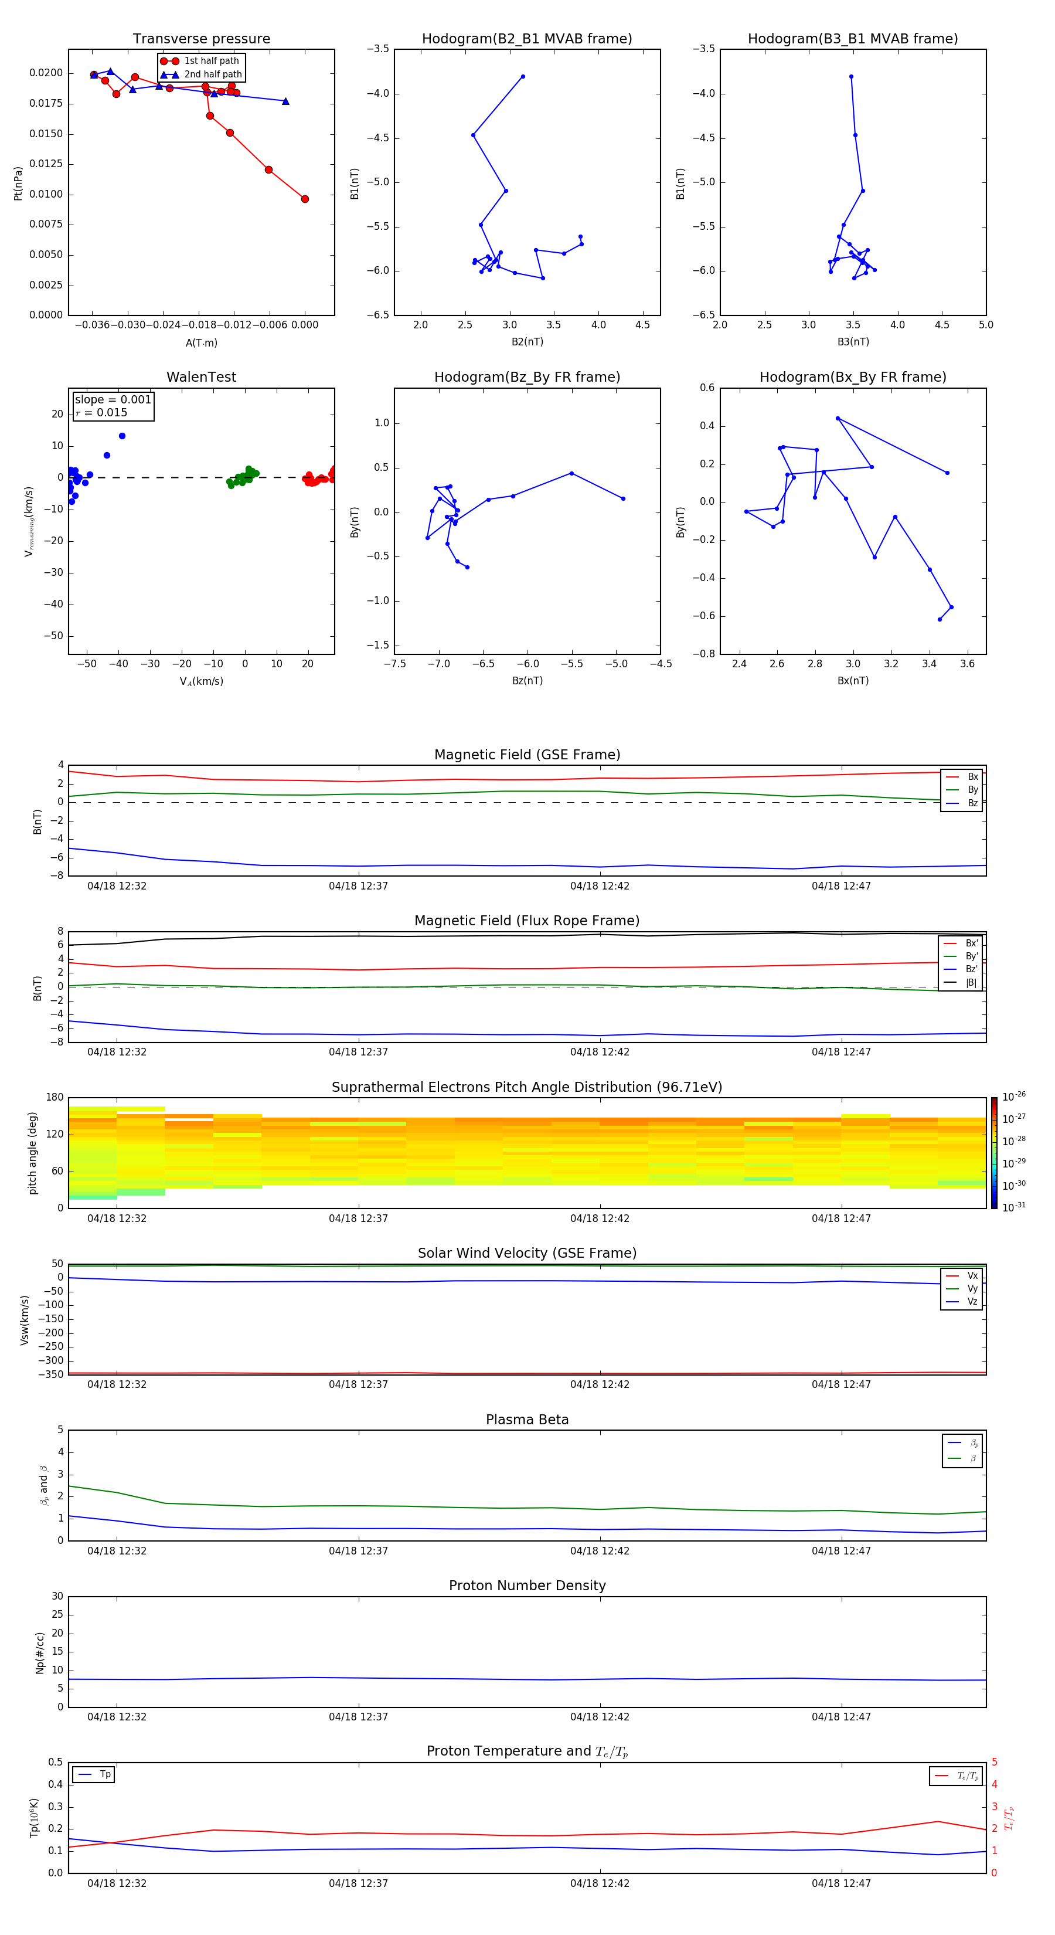This screenshot has width=1055, height=1935.
Task: Click the 'Vy' legend entry in solar wind panel
Action: click(x=962, y=1288)
